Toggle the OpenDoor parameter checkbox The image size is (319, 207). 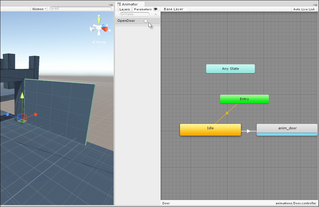click(x=146, y=21)
